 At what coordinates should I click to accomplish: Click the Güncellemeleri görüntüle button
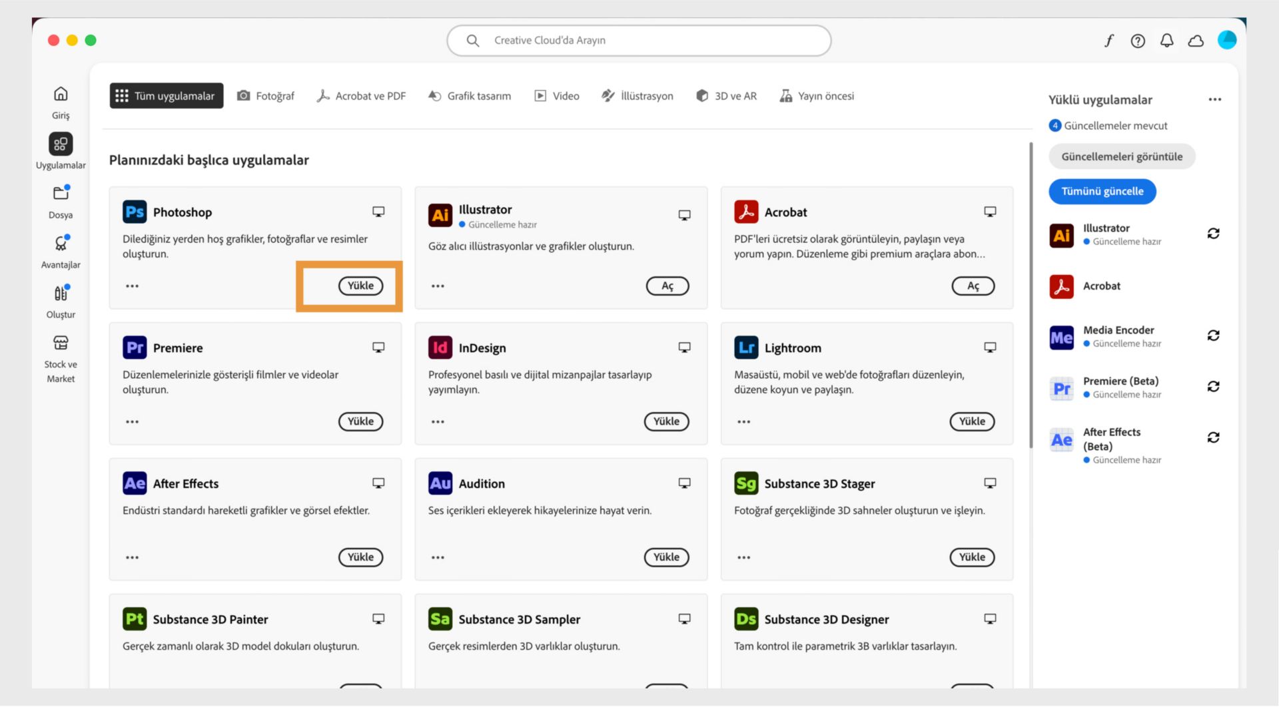pos(1122,157)
